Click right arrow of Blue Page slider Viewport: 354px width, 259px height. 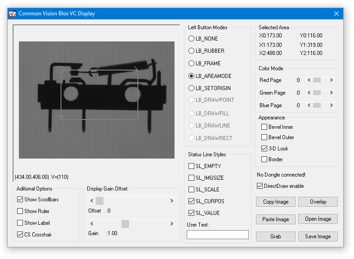[332, 105]
